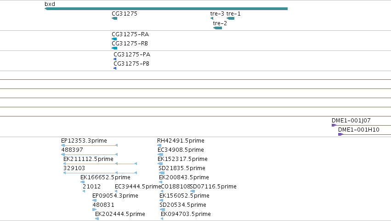Click the EP09054.3prime EST arrow
This screenshot has width=391, height=221.
[94, 200]
